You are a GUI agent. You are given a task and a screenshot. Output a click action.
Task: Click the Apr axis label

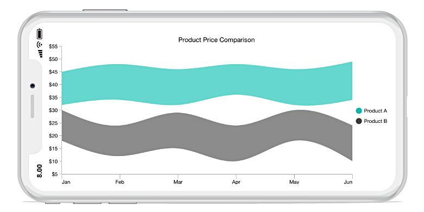click(x=236, y=182)
